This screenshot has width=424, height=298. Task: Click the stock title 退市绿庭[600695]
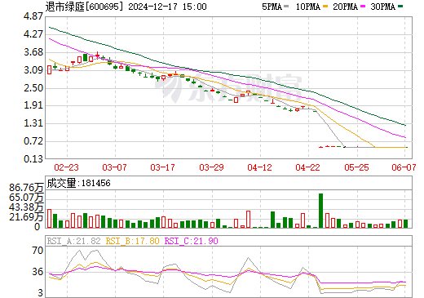click(x=84, y=7)
